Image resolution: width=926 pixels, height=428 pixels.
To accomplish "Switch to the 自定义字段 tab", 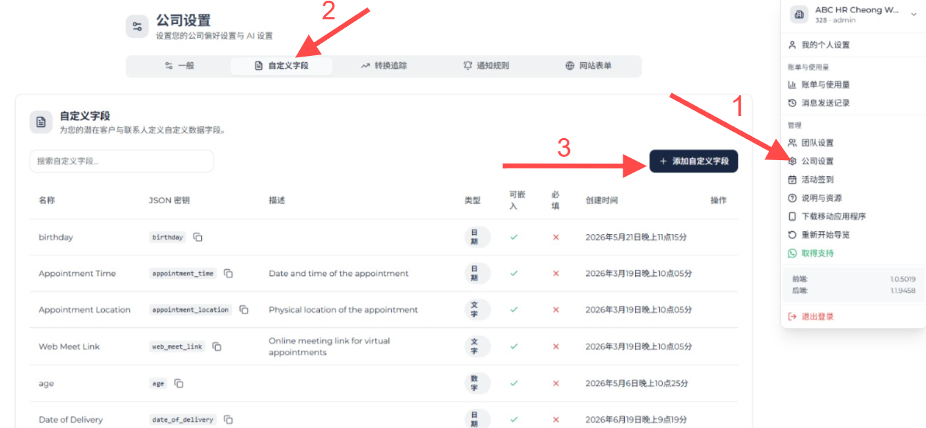I will point(281,66).
